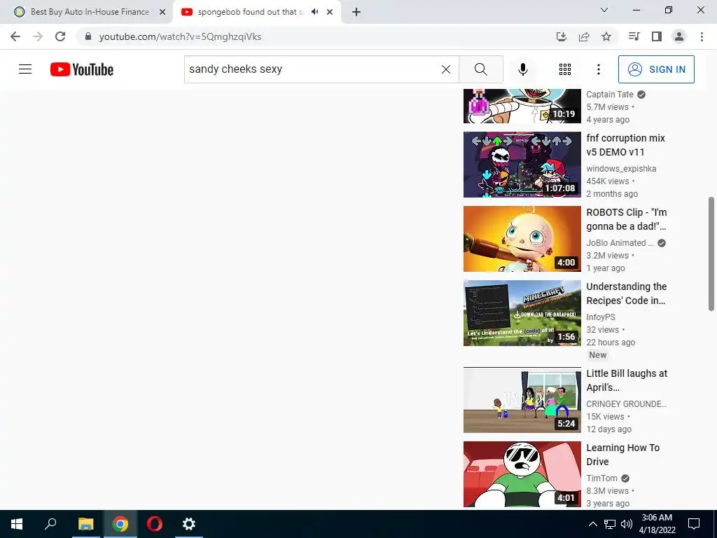Go back with the browser arrow

(x=15, y=36)
